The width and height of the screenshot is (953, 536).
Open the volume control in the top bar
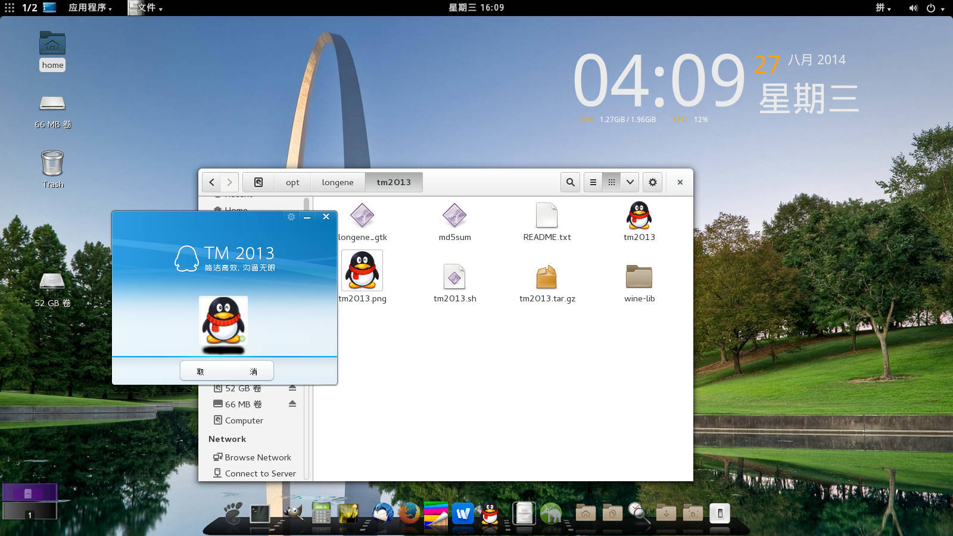(913, 8)
